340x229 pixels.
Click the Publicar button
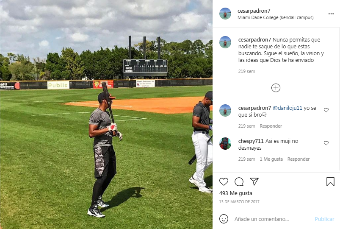pos(324,219)
